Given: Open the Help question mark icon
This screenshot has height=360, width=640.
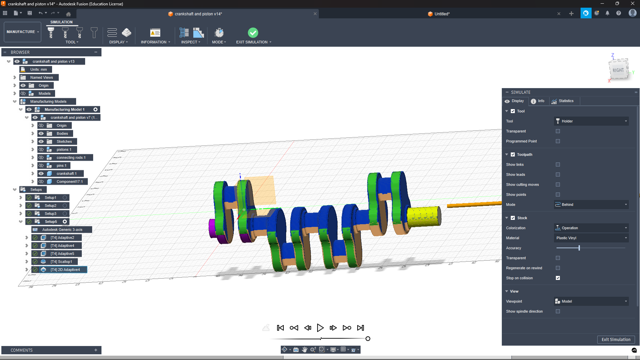Looking at the screenshot, I should (x=619, y=13).
